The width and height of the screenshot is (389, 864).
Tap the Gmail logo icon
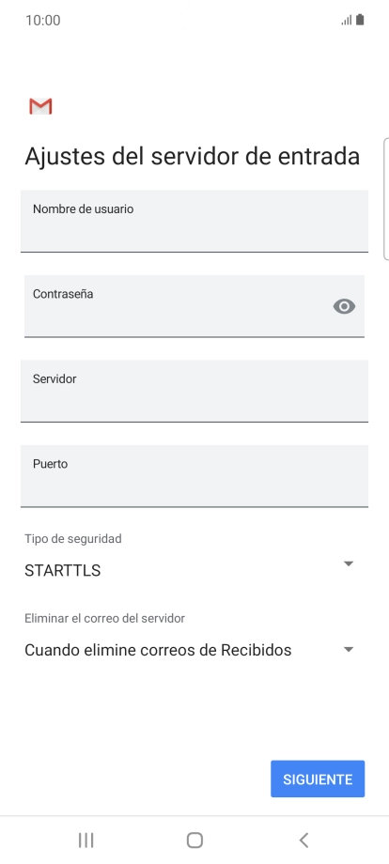pos(40,106)
